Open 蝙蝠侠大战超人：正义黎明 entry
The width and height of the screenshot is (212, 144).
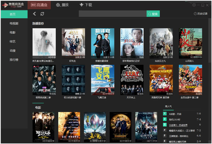click(182, 131)
